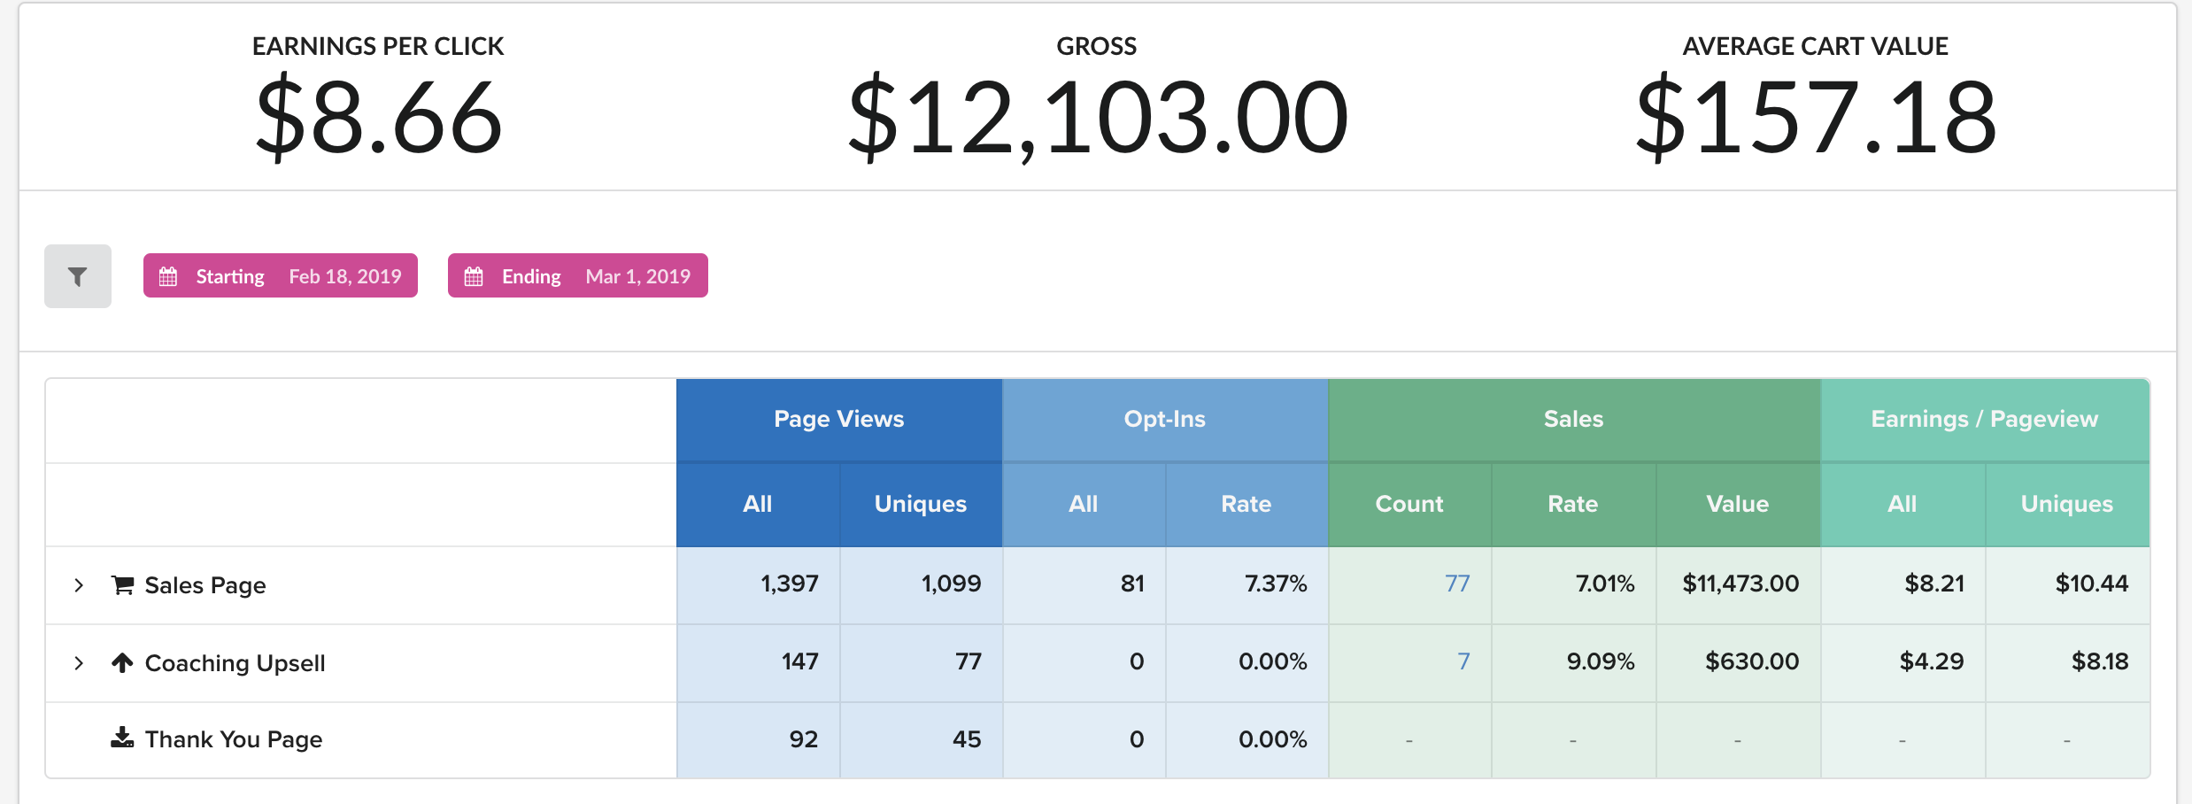2192x804 pixels.
Task: Click the Coaching Upsell 147 page views cell
Action: [758, 662]
